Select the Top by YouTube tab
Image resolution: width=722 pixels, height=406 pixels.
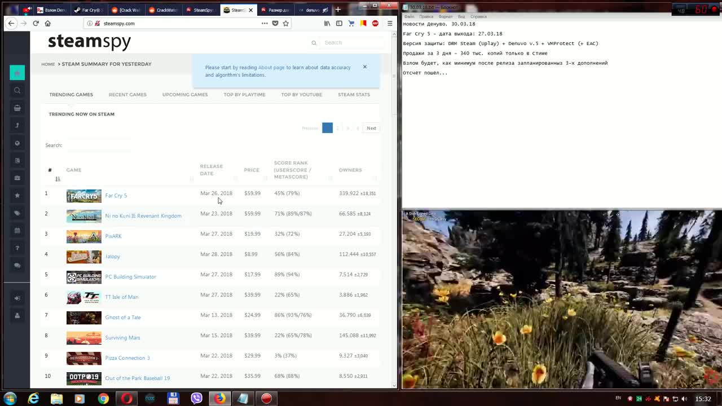(302, 95)
